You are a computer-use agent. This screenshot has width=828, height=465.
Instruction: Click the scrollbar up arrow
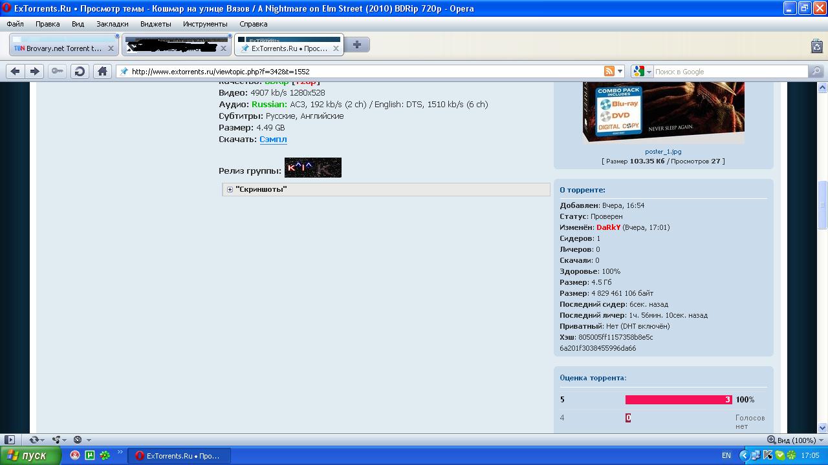pos(823,87)
